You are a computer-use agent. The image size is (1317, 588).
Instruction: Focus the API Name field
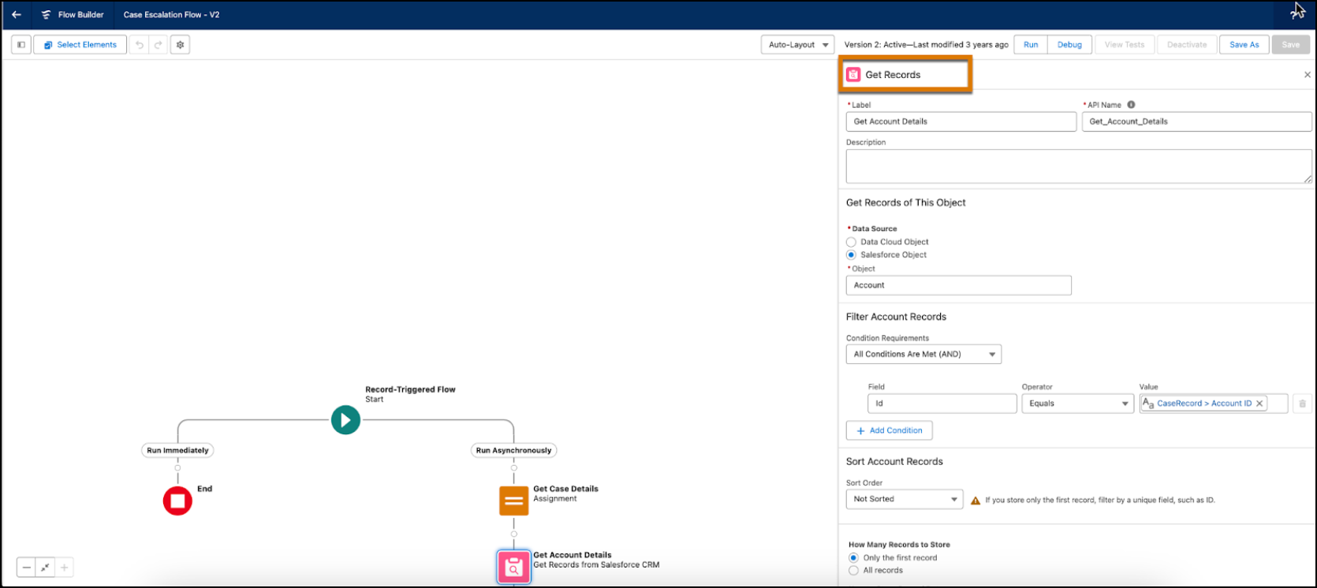pyautogui.click(x=1197, y=121)
